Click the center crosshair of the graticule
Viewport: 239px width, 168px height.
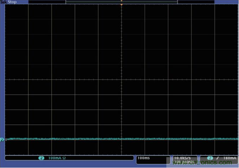coord(121,79)
